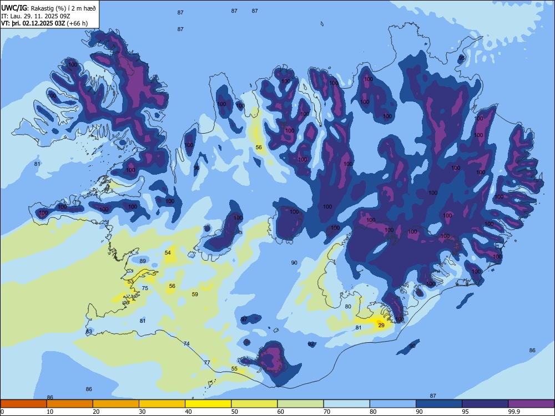Click the humidity value '92' on the map

(311, 344)
